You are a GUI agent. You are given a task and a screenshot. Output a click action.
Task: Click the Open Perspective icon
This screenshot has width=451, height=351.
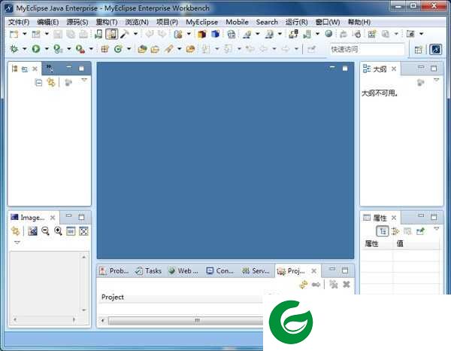(x=418, y=50)
